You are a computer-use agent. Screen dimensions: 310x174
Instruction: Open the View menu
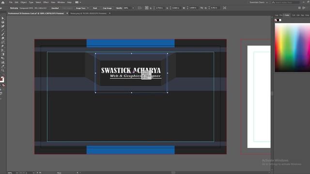click(x=53, y=2)
